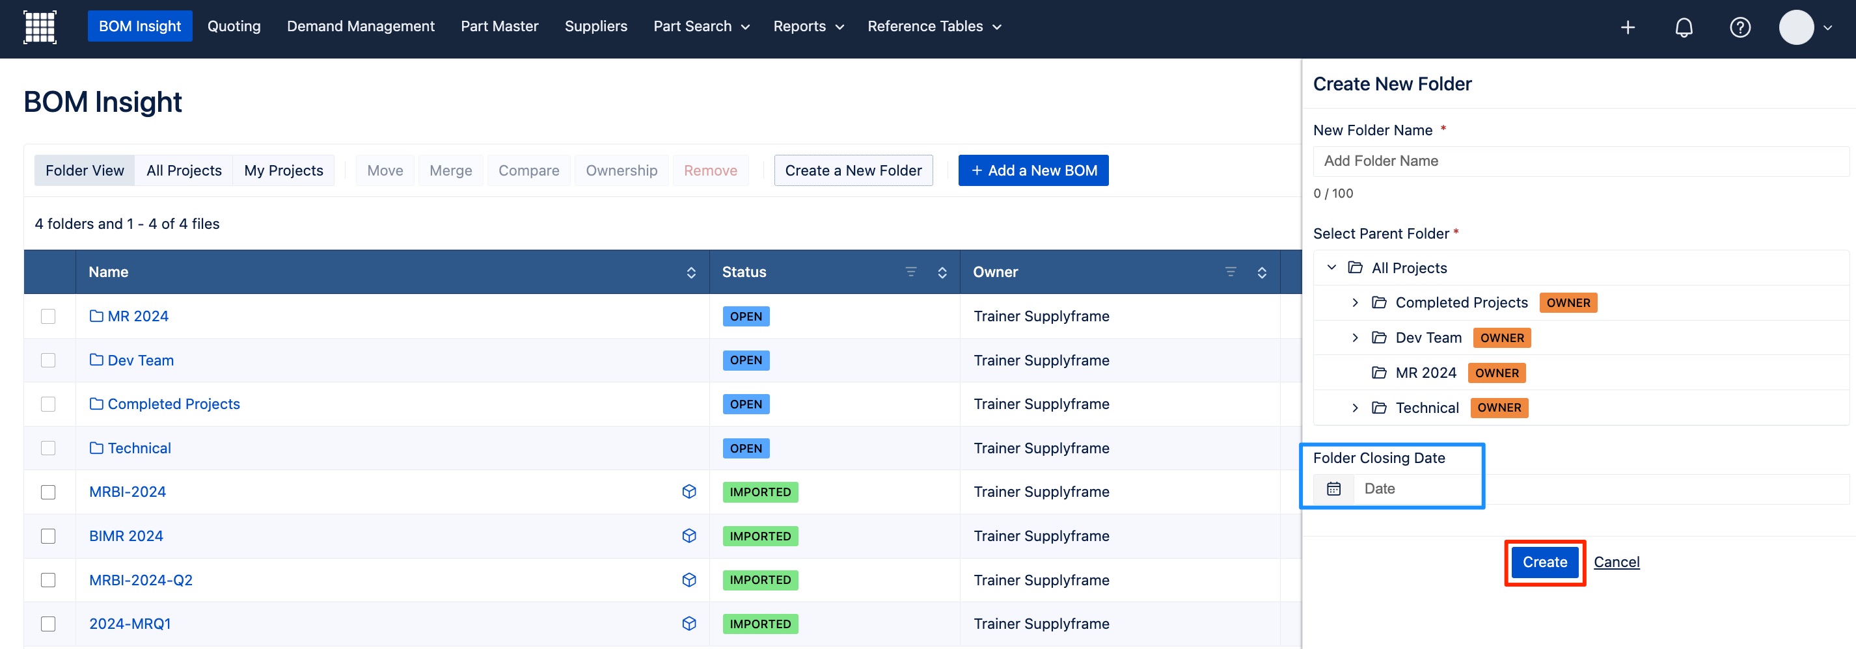
Task: Tick the Technical row checkbox
Action: point(48,448)
